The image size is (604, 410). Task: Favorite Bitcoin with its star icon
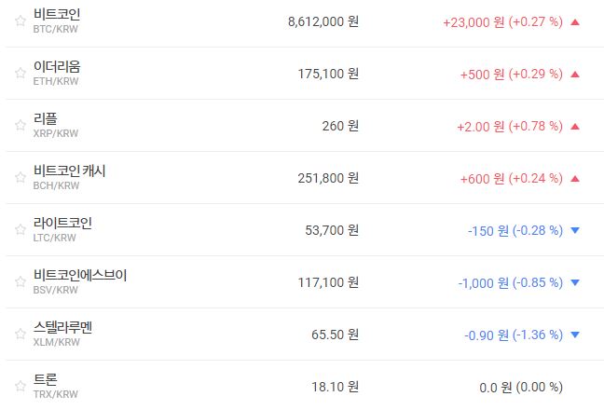20,20
